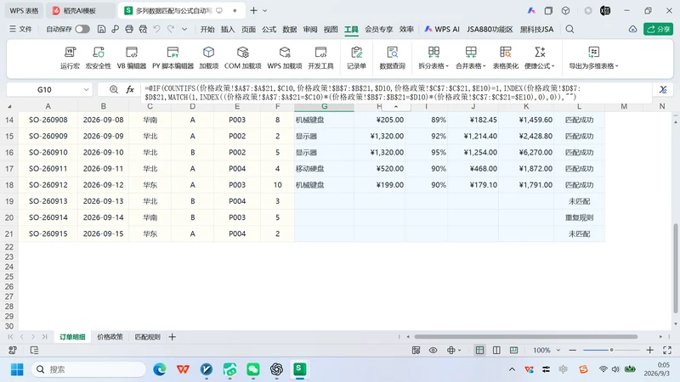Click the cloud sync icon near share
Viewport: 680px width, 382px height.
pyautogui.click(x=632, y=29)
